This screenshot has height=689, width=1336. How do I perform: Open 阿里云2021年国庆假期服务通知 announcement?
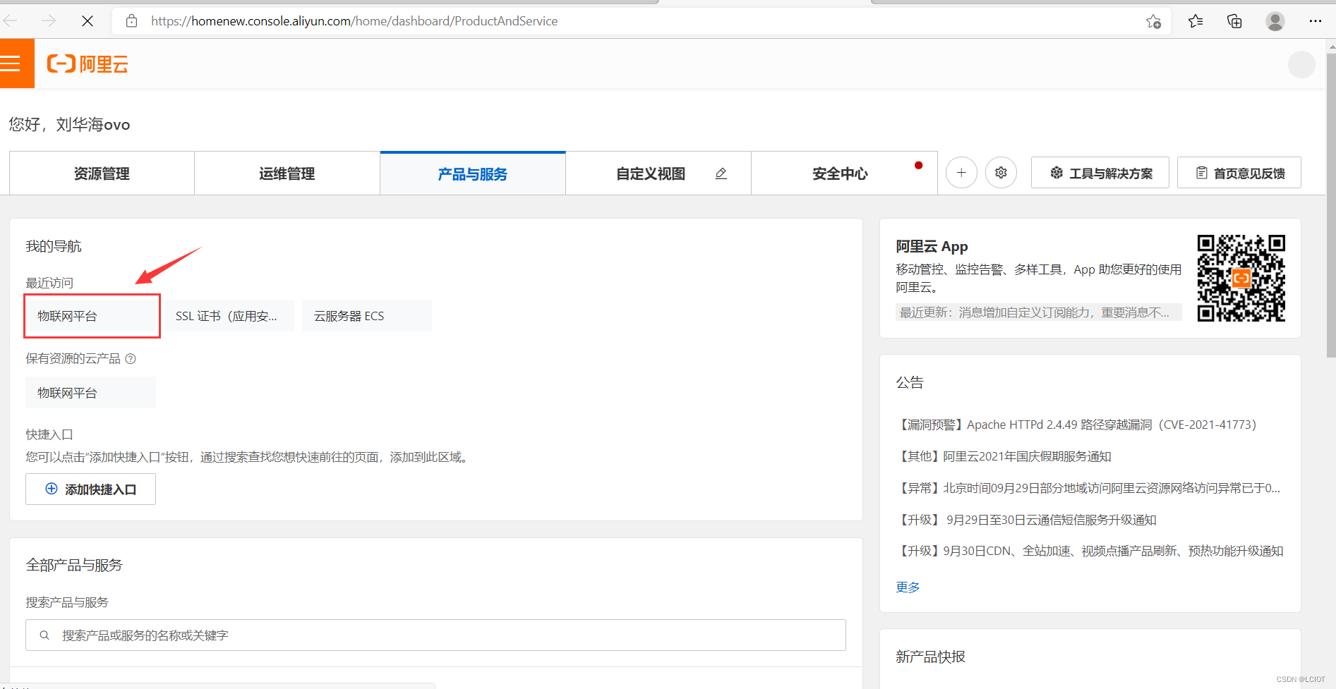(1004, 456)
